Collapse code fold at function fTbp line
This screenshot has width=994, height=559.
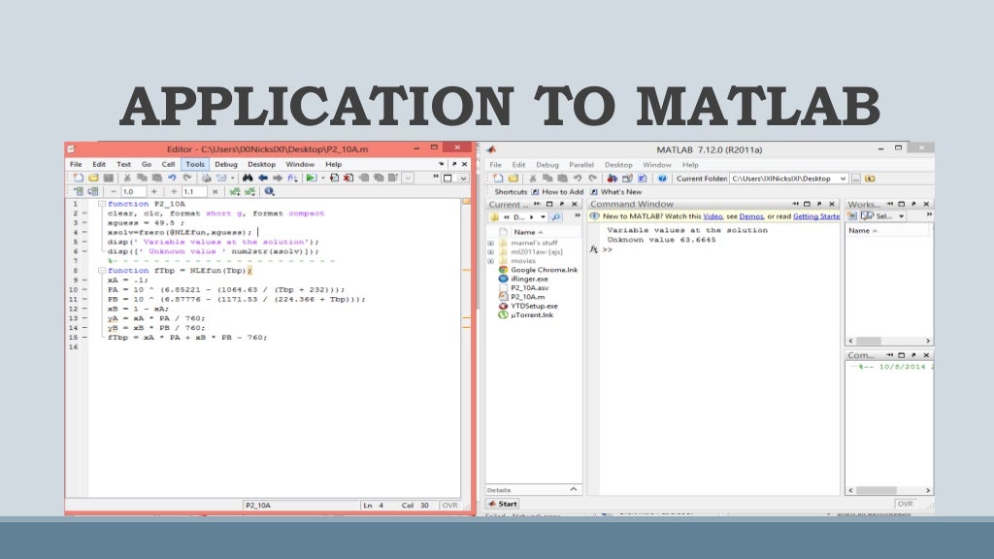pyautogui.click(x=101, y=271)
